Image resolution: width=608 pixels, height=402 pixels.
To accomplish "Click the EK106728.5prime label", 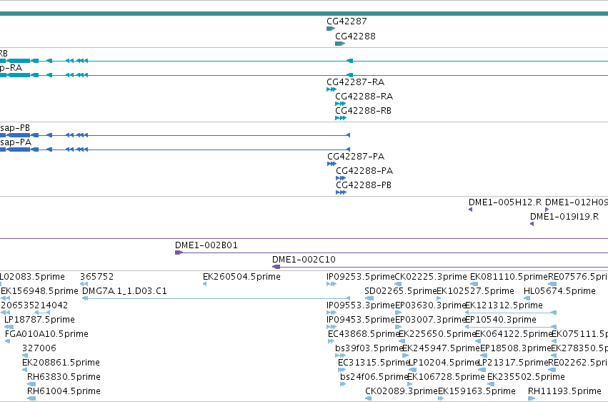I will tap(446, 377).
